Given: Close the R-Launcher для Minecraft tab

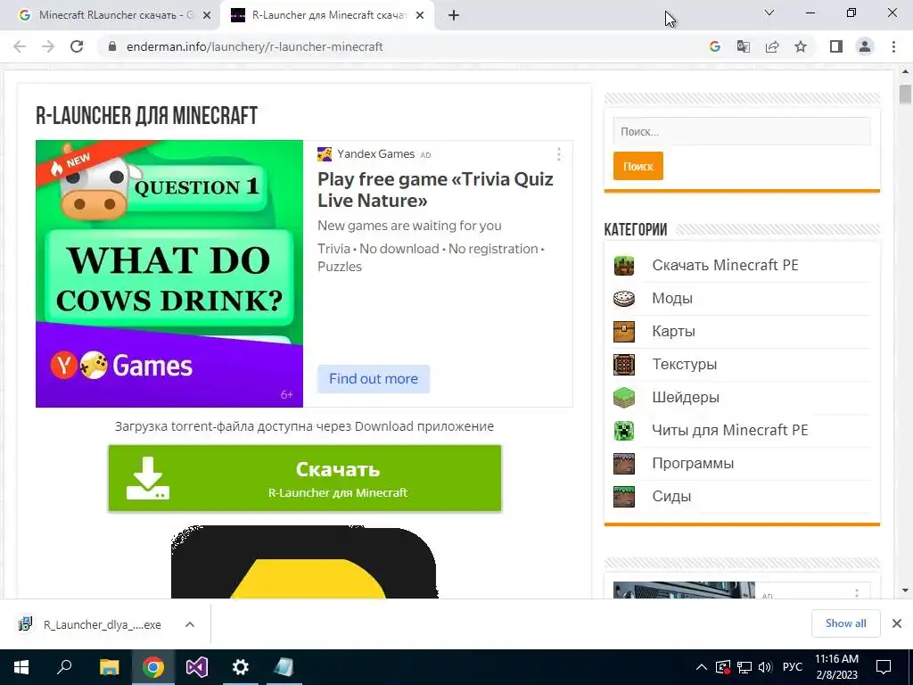Looking at the screenshot, I should pyautogui.click(x=420, y=16).
